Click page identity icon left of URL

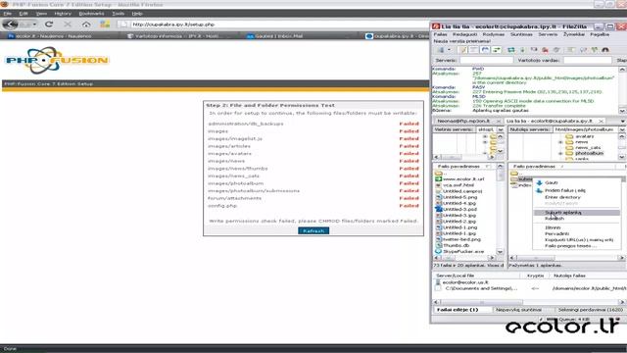(124, 25)
